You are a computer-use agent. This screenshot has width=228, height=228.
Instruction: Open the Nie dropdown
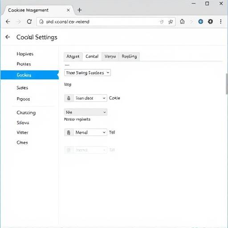point(85,112)
